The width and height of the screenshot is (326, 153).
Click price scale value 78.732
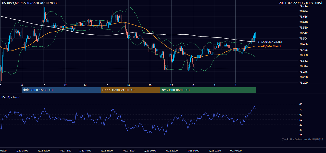click(x=303, y=6)
